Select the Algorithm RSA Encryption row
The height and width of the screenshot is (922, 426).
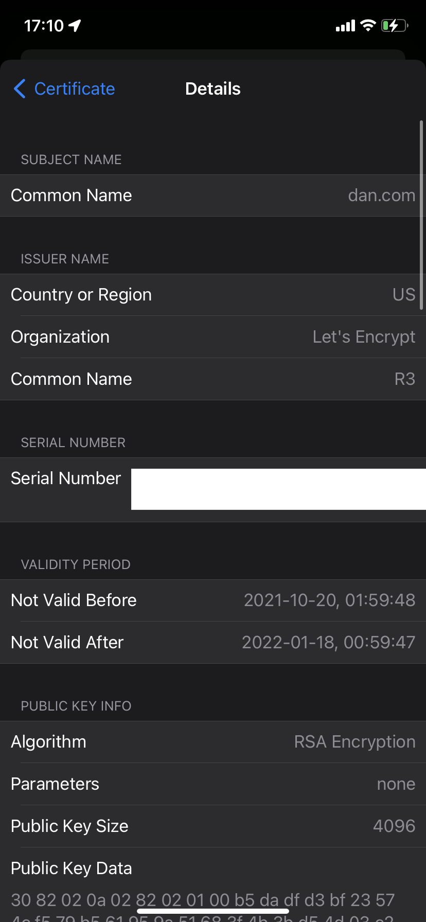(x=213, y=742)
